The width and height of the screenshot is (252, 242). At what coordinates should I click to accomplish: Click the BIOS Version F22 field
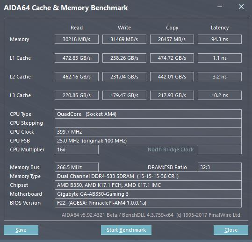click(x=148, y=203)
